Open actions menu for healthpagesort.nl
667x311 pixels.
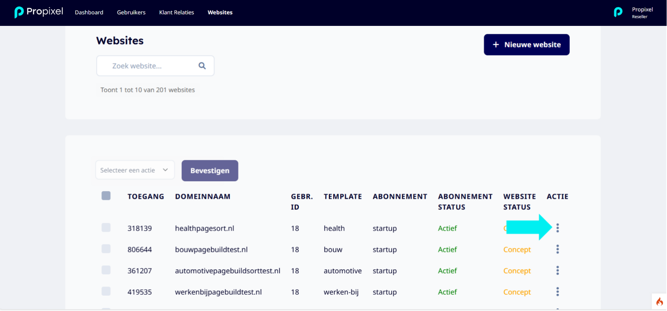tap(558, 228)
